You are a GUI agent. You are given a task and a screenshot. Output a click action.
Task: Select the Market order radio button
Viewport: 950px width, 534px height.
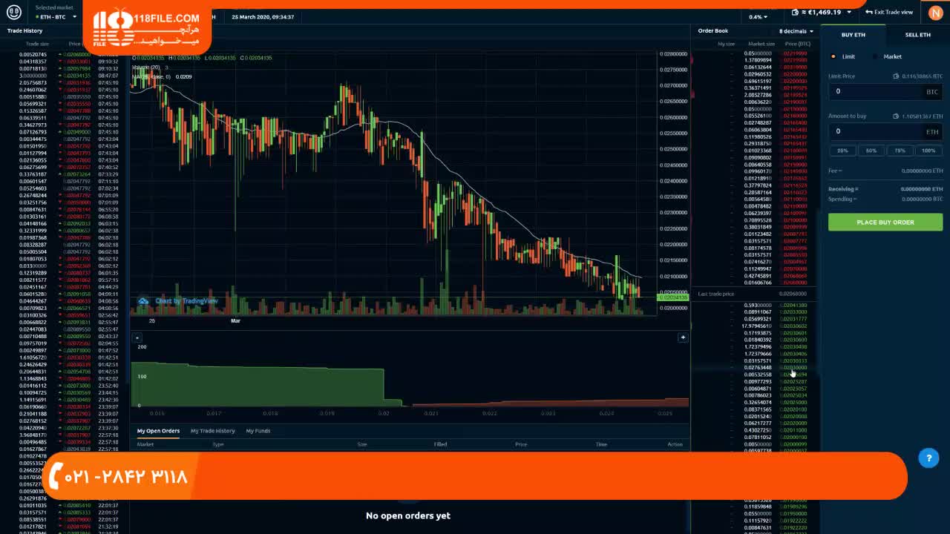(877, 56)
